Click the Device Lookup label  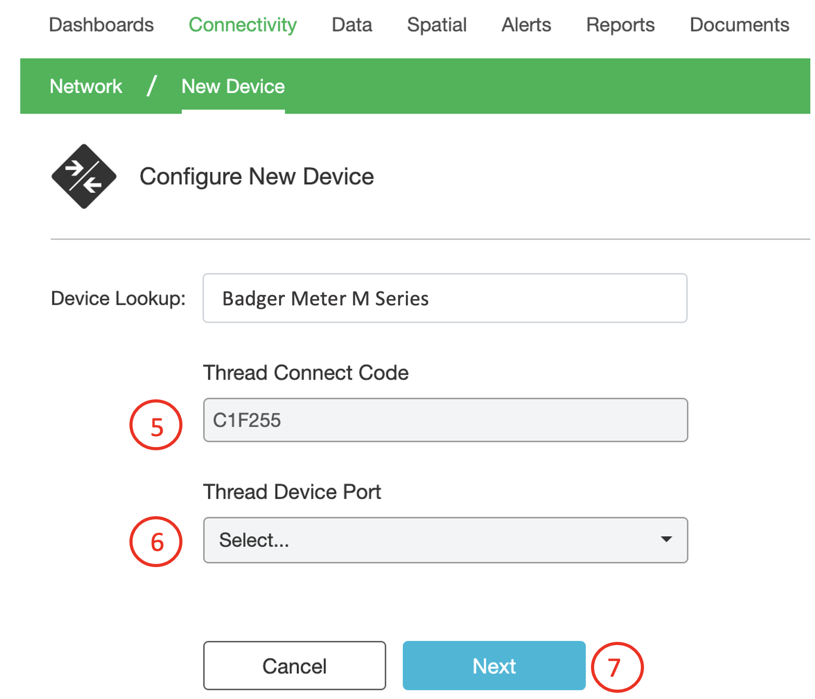119,299
